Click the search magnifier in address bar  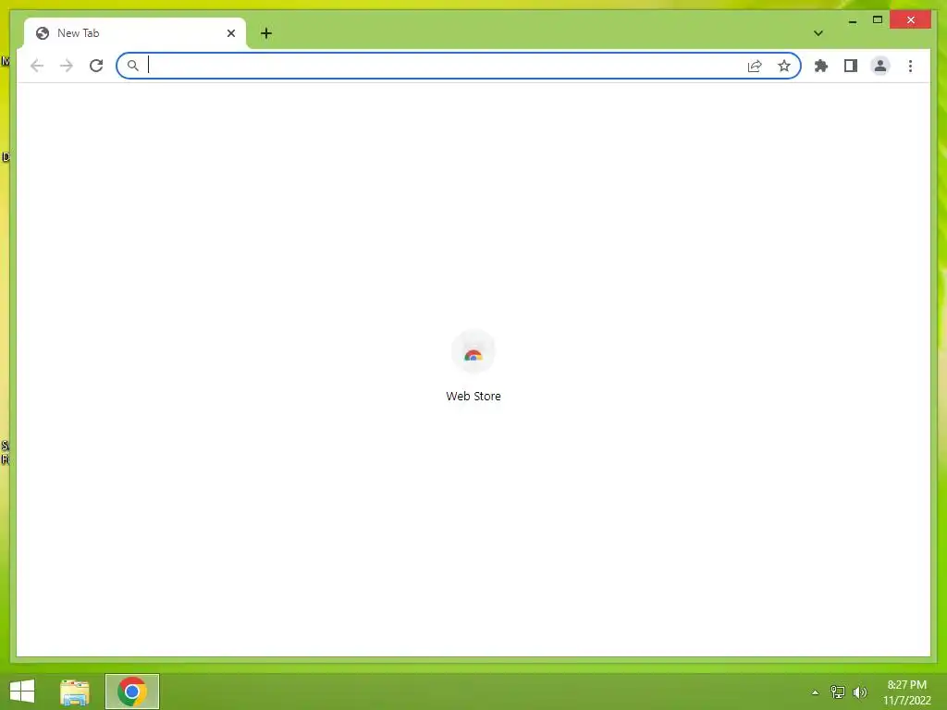pos(133,66)
